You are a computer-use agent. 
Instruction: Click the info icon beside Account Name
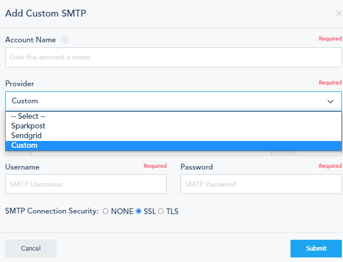pos(64,41)
